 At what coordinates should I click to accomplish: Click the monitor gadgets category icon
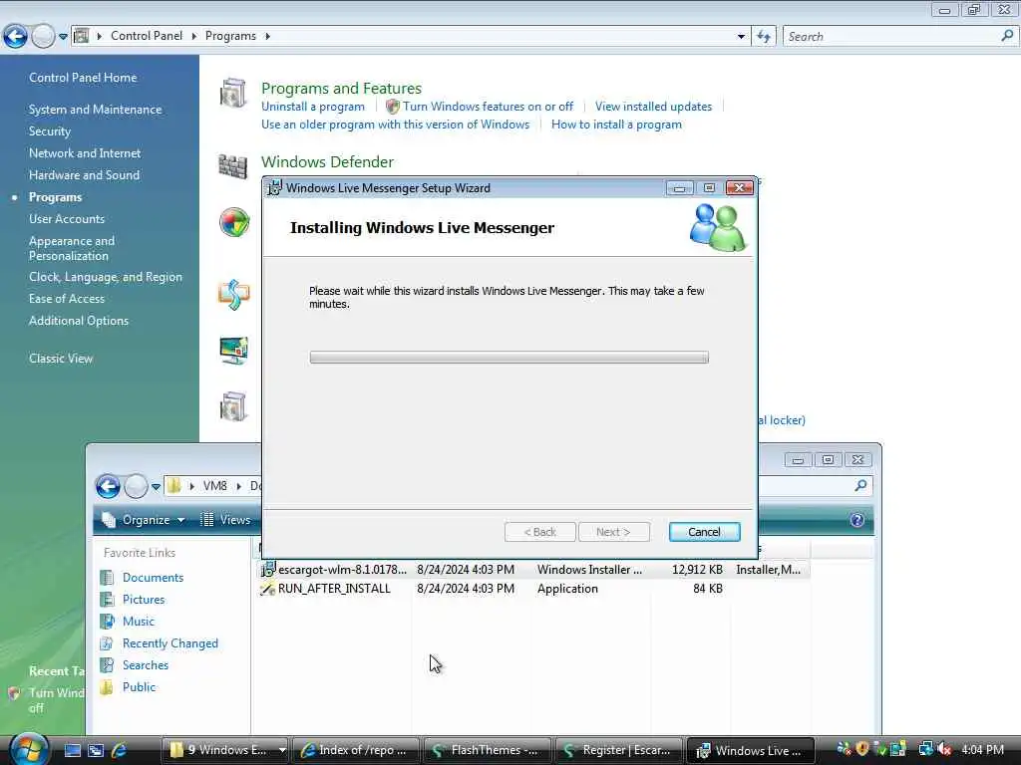pyautogui.click(x=233, y=351)
